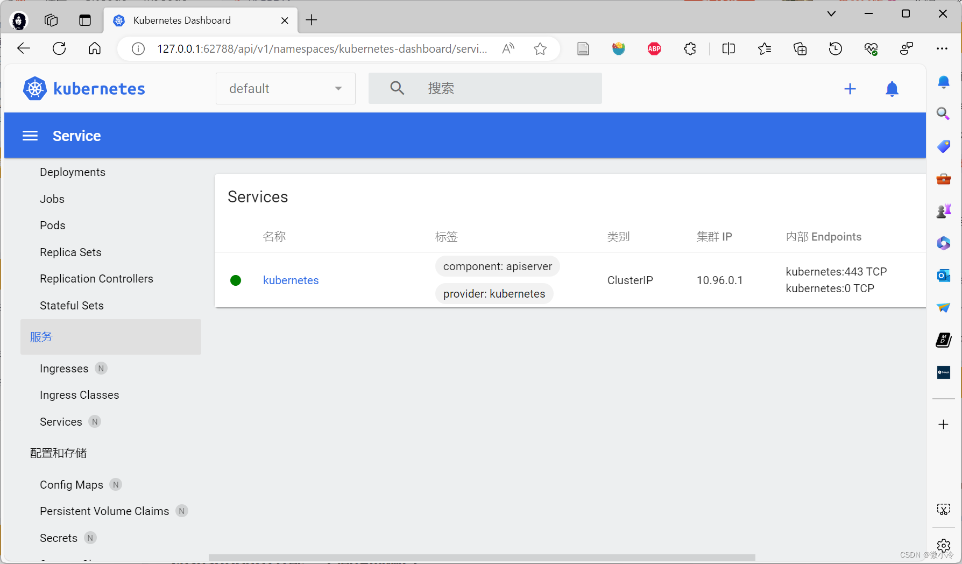Screen dimensions: 962x564
Task: Click the kubernetes:443 TCP endpoint
Action: [x=836, y=272]
